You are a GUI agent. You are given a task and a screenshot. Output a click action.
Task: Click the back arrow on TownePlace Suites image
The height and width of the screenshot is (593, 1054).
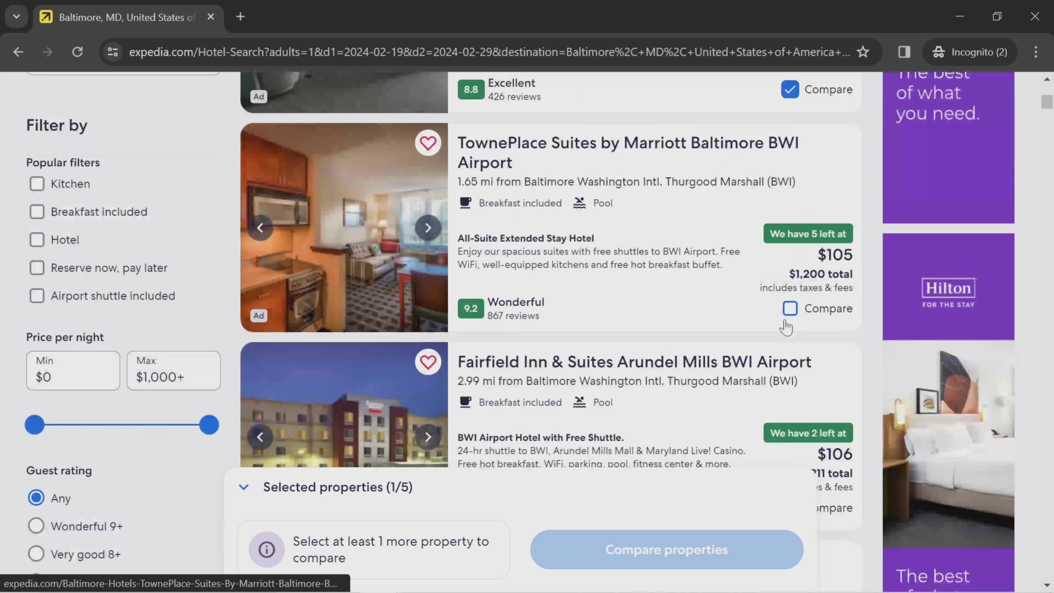pos(260,227)
